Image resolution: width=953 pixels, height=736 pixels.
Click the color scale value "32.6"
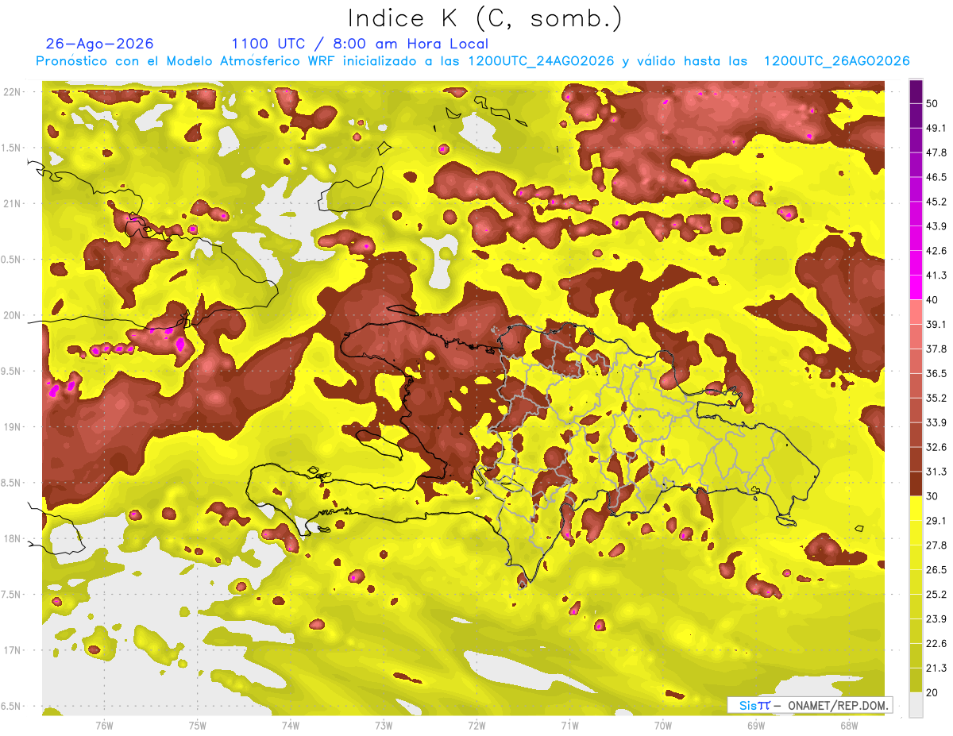(936, 447)
